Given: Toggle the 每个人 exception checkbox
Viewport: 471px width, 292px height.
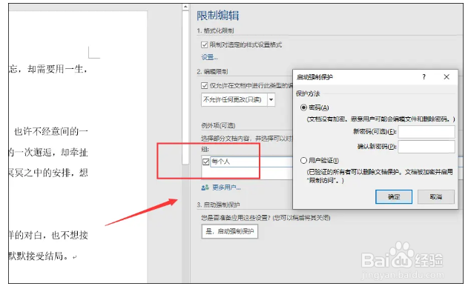Looking at the screenshot, I should pyautogui.click(x=205, y=162).
